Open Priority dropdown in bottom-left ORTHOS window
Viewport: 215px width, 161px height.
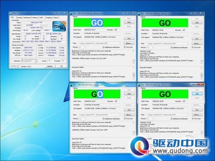pos(83,118)
